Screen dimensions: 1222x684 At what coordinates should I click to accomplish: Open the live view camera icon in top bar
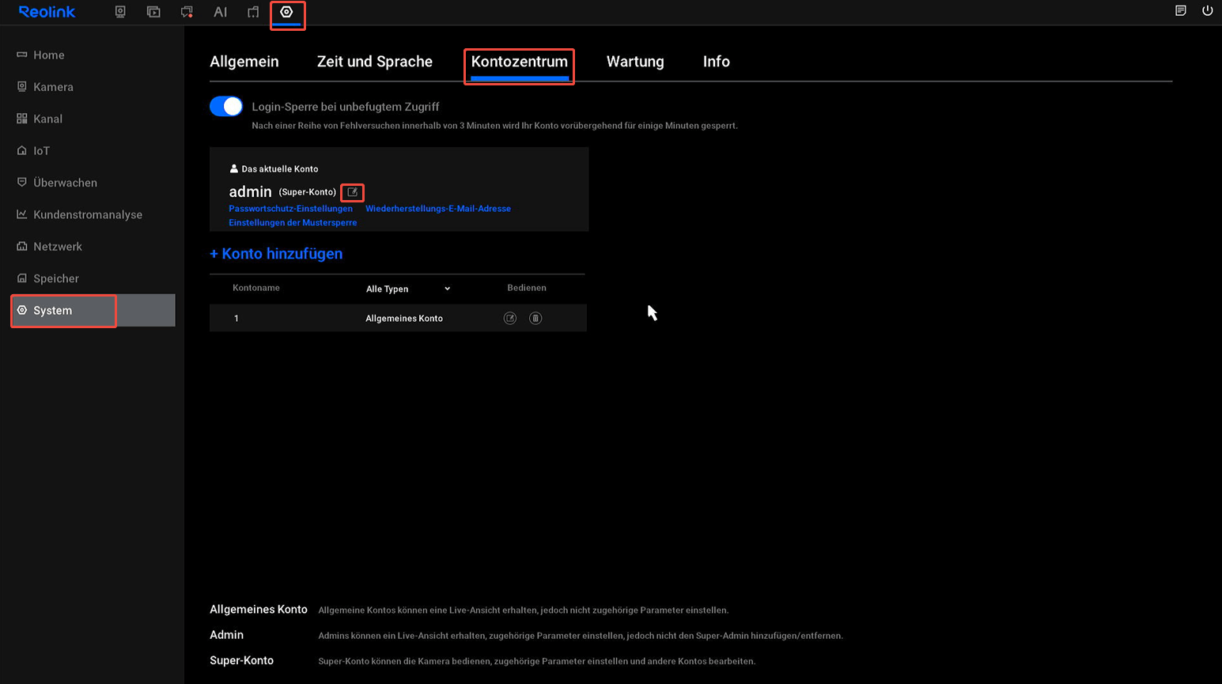pos(120,12)
